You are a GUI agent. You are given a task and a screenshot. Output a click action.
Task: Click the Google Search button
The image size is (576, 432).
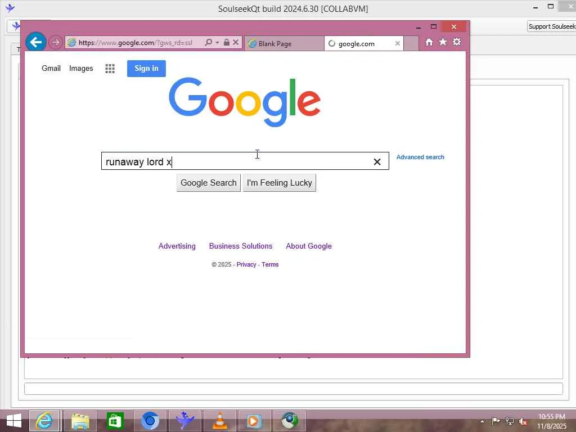point(208,183)
